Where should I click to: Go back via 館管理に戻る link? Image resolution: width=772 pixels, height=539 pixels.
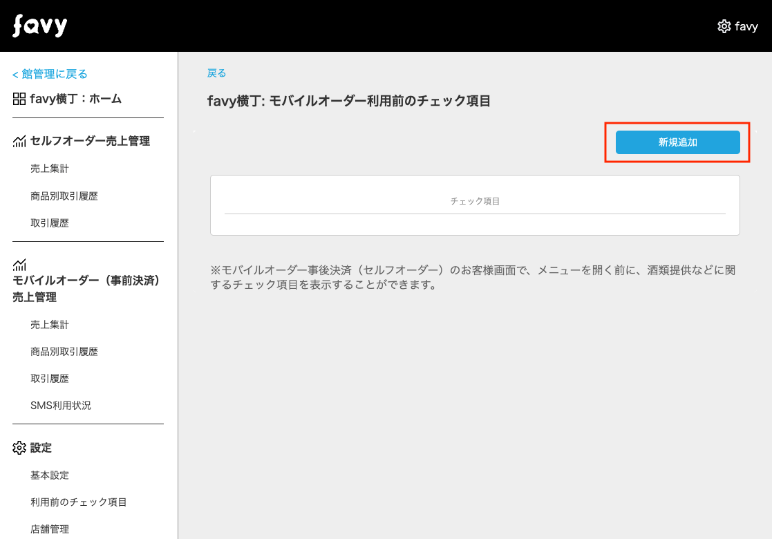[50, 74]
